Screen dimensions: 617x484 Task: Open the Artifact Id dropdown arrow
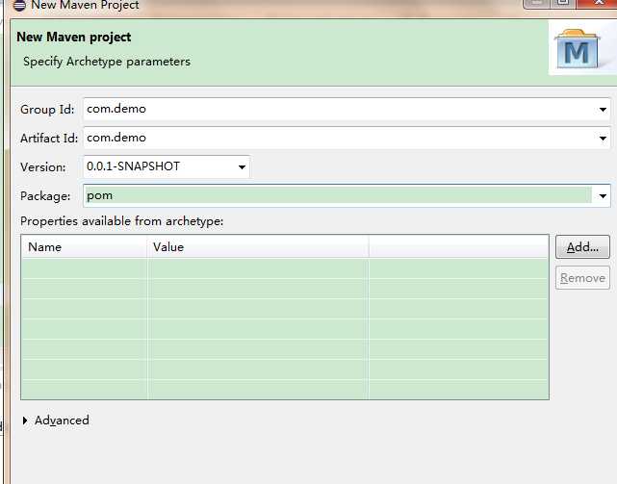(x=603, y=139)
